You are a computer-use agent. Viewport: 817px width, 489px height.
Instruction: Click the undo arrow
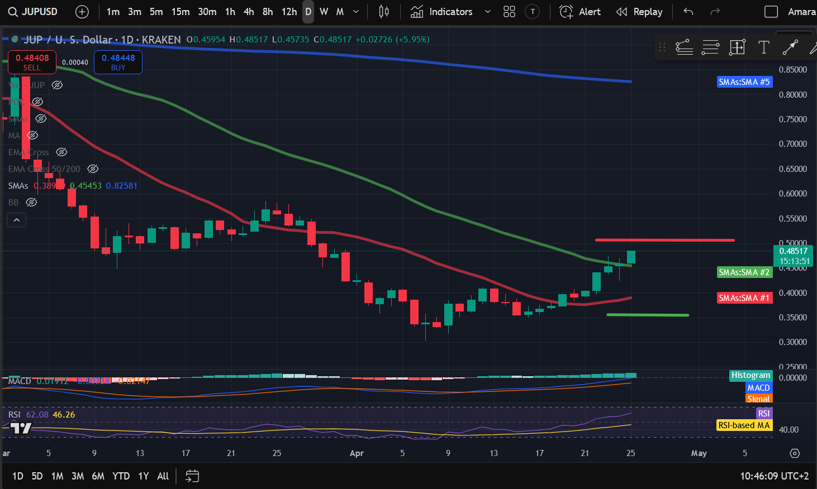(x=688, y=12)
